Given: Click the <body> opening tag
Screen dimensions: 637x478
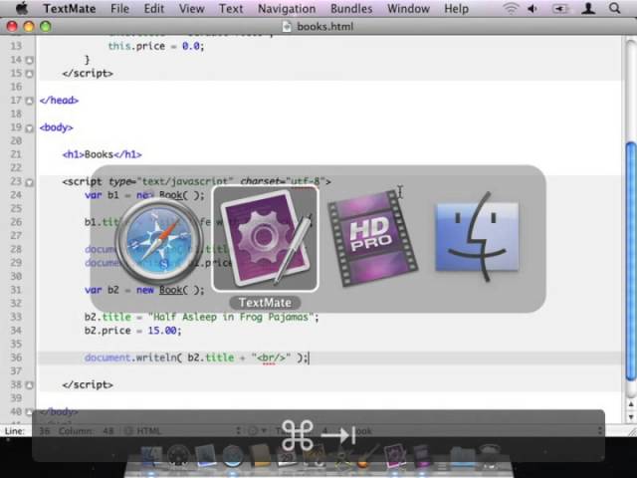Looking at the screenshot, I should 57,127.
